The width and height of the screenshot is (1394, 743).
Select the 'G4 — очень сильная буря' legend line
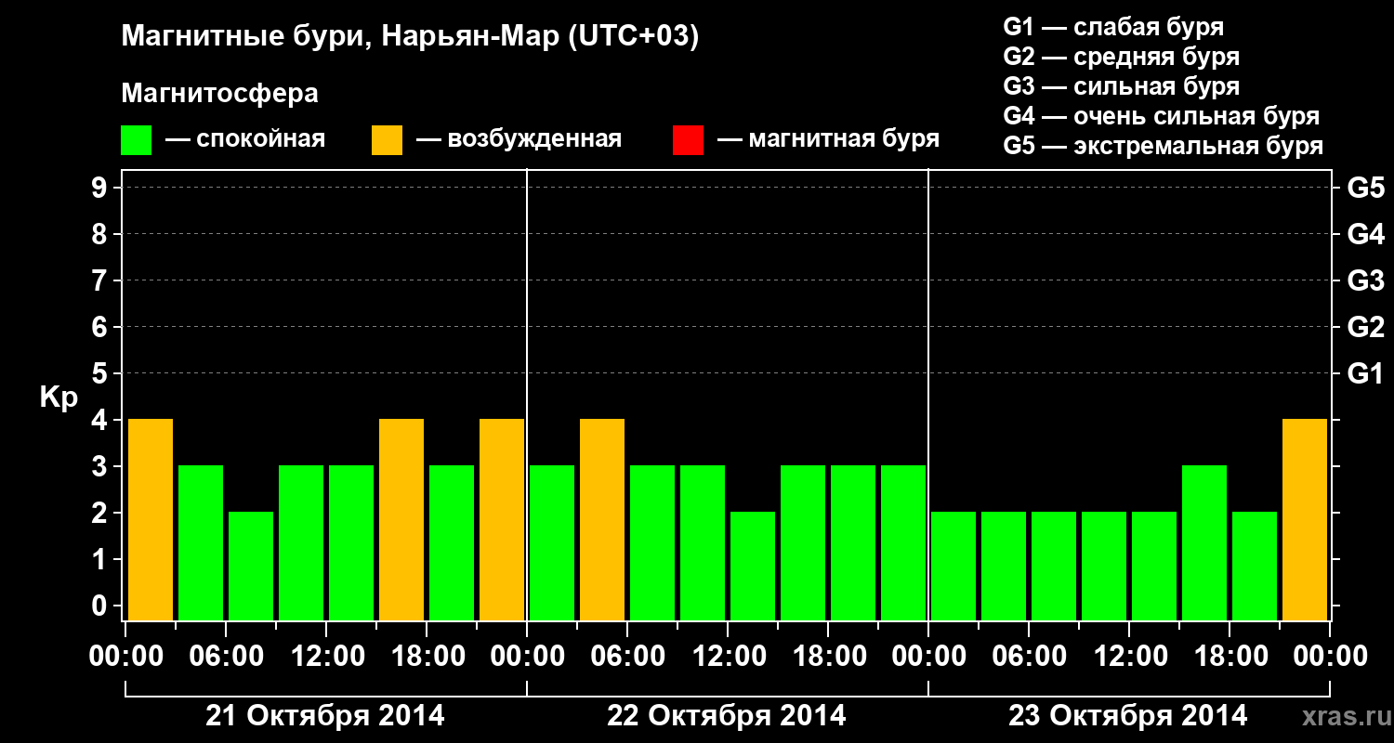1162,115
